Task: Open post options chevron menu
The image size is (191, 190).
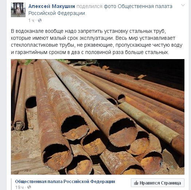Action: point(183,5)
